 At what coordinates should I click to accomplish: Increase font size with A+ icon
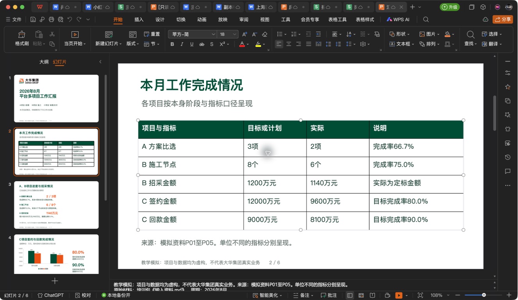click(245, 34)
